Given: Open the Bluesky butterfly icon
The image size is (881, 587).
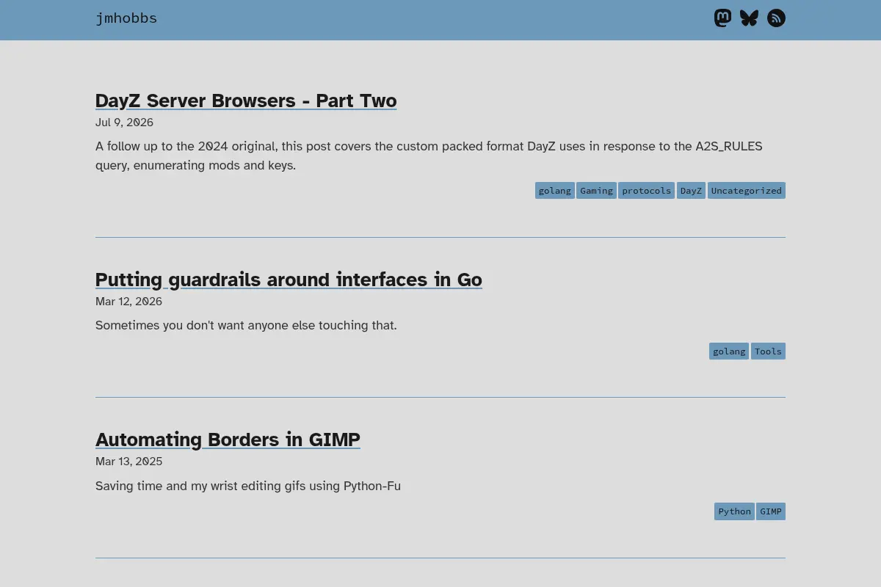Looking at the screenshot, I should (749, 18).
